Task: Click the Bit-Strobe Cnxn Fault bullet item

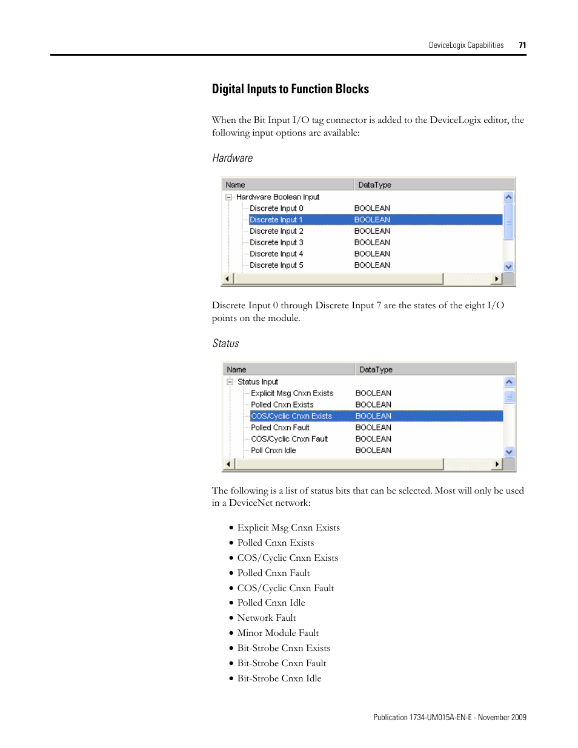Action: tap(282, 663)
